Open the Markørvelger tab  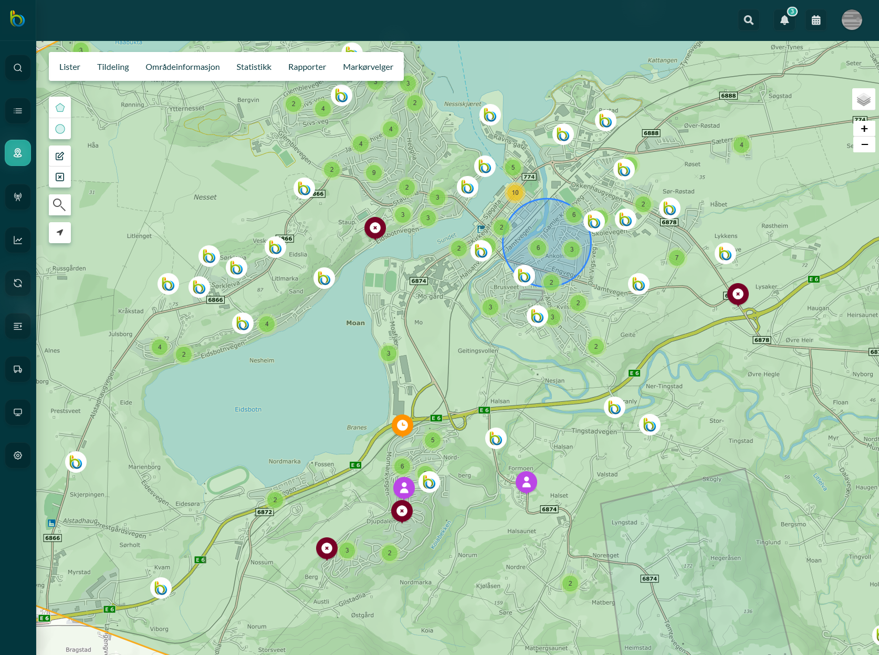point(368,67)
